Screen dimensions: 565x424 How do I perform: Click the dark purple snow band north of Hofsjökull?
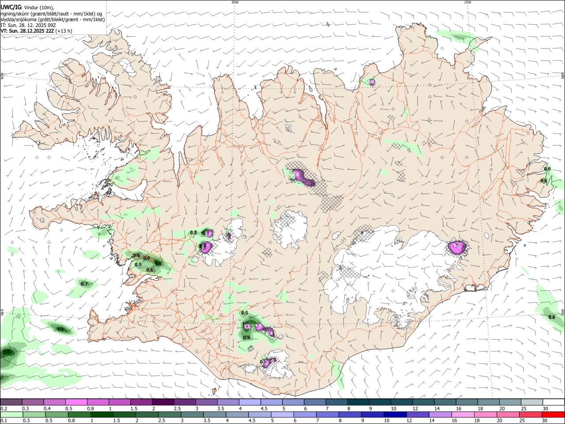tap(304, 177)
